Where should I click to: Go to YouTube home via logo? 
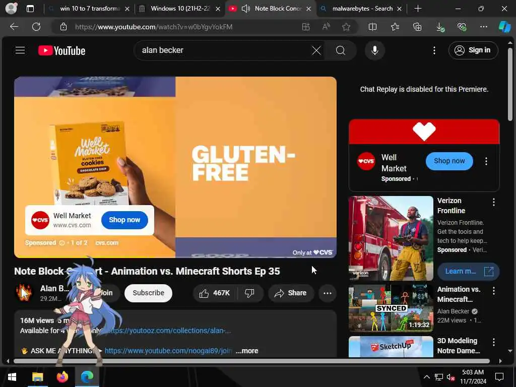click(61, 50)
